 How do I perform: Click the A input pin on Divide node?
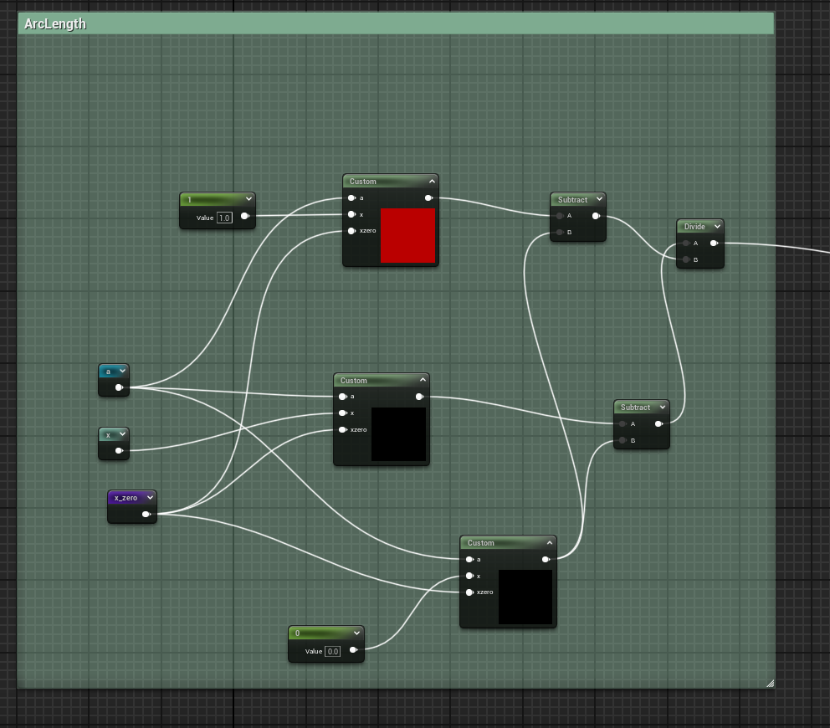coord(686,244)
